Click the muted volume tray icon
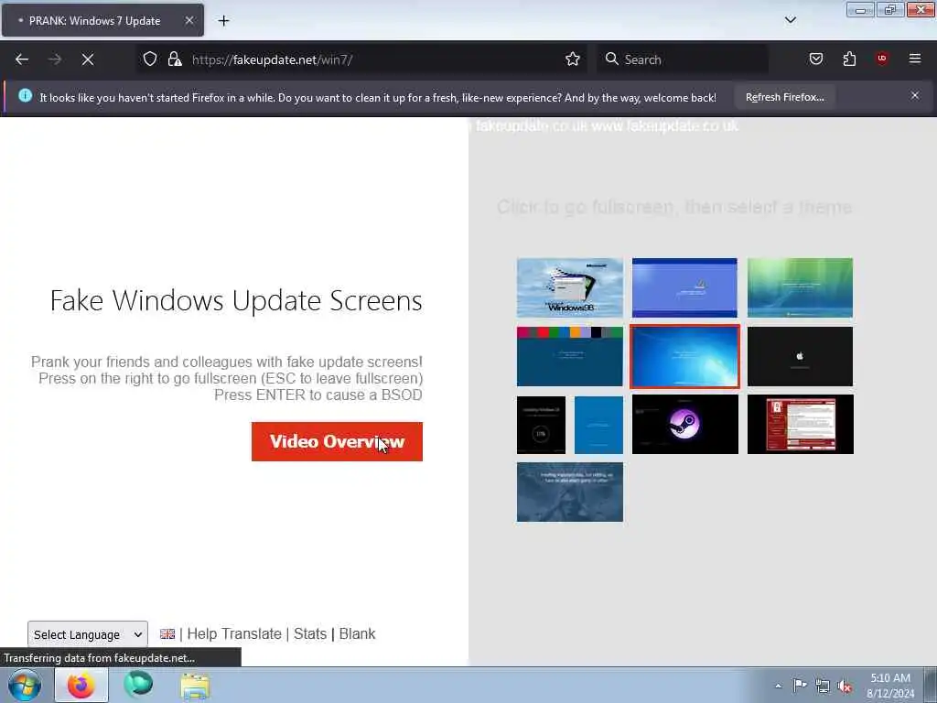 845,687
